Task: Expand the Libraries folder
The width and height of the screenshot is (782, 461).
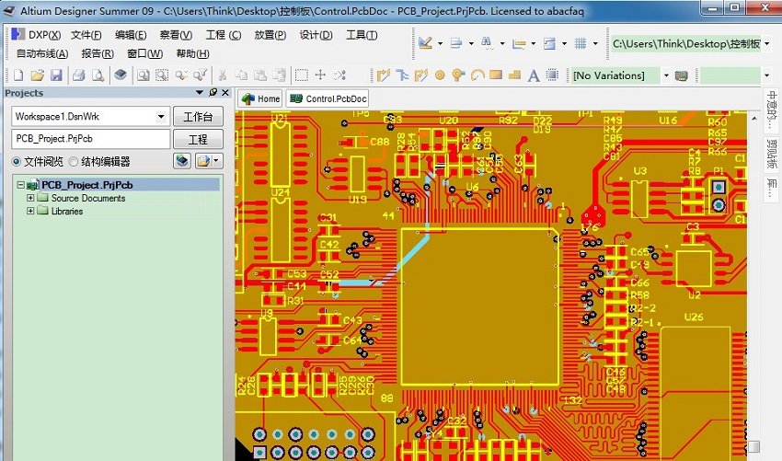Action: (30, 211)
